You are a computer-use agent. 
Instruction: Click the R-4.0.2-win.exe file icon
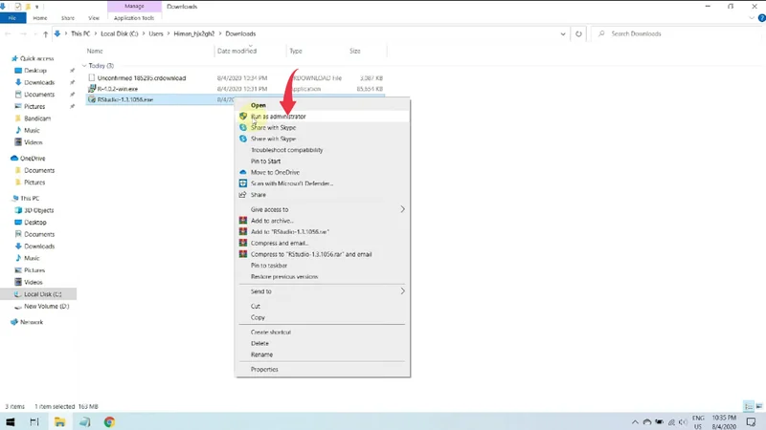coord(91,88)
